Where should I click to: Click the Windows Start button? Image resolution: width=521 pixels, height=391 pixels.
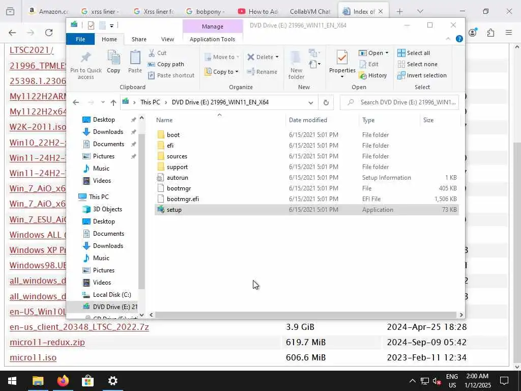(x=12, y=381)
